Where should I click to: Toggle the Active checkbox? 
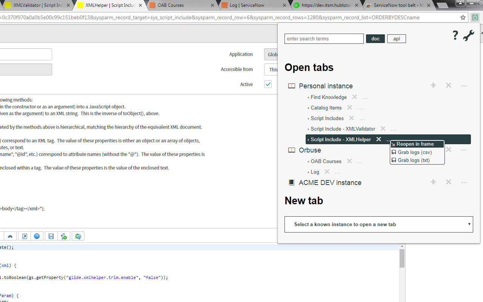(x=268, y=84)
